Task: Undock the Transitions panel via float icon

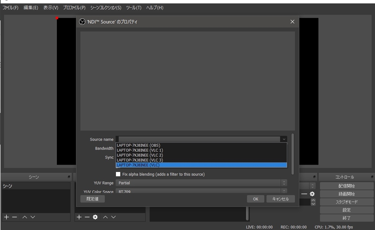Action: pos(314,177)
